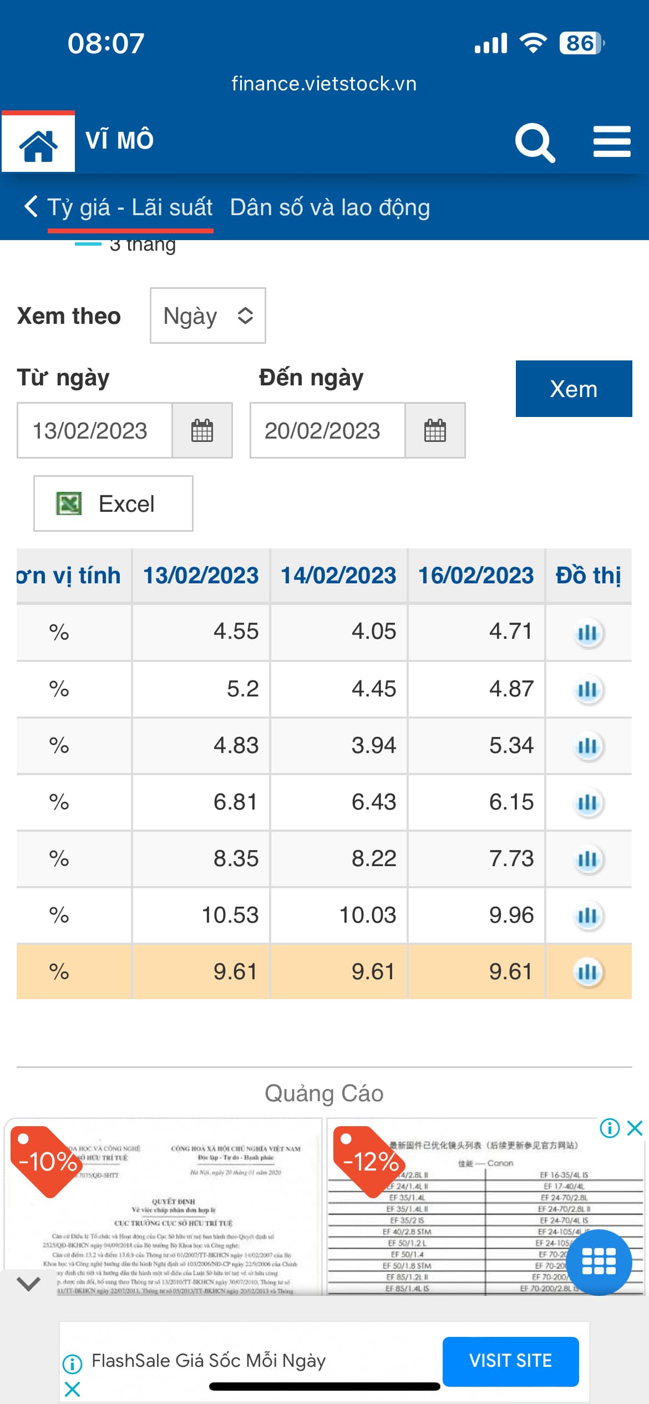Open the 'Từ ngày' calendar picker
Image resolution: width=649 pixels, height=1404 pixels.
tap(202, 431)
